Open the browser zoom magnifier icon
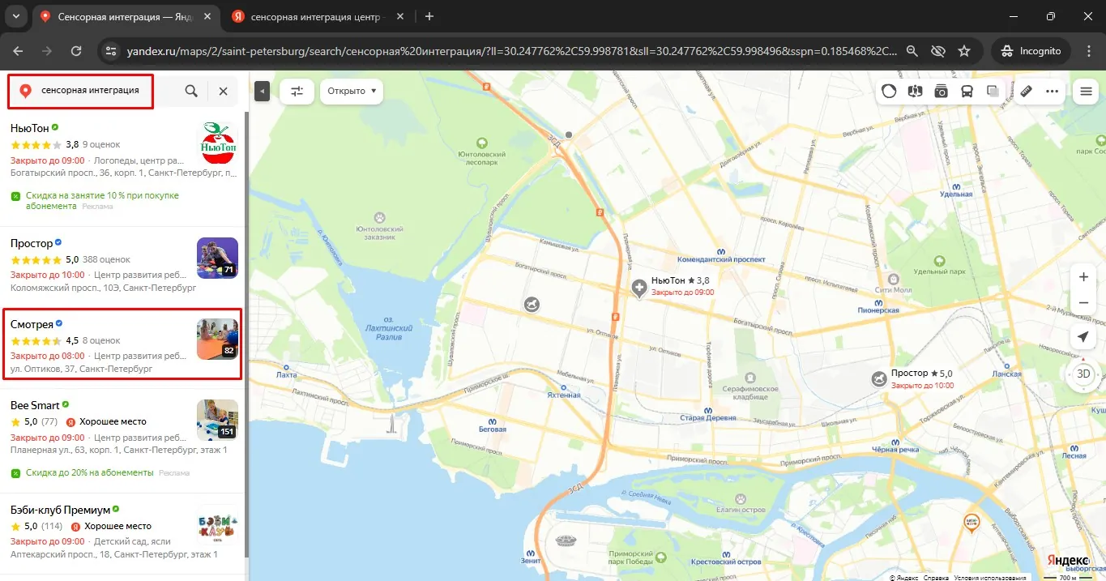The width and height of the screenshot is (1106, 581). click(x=912, y=50)
